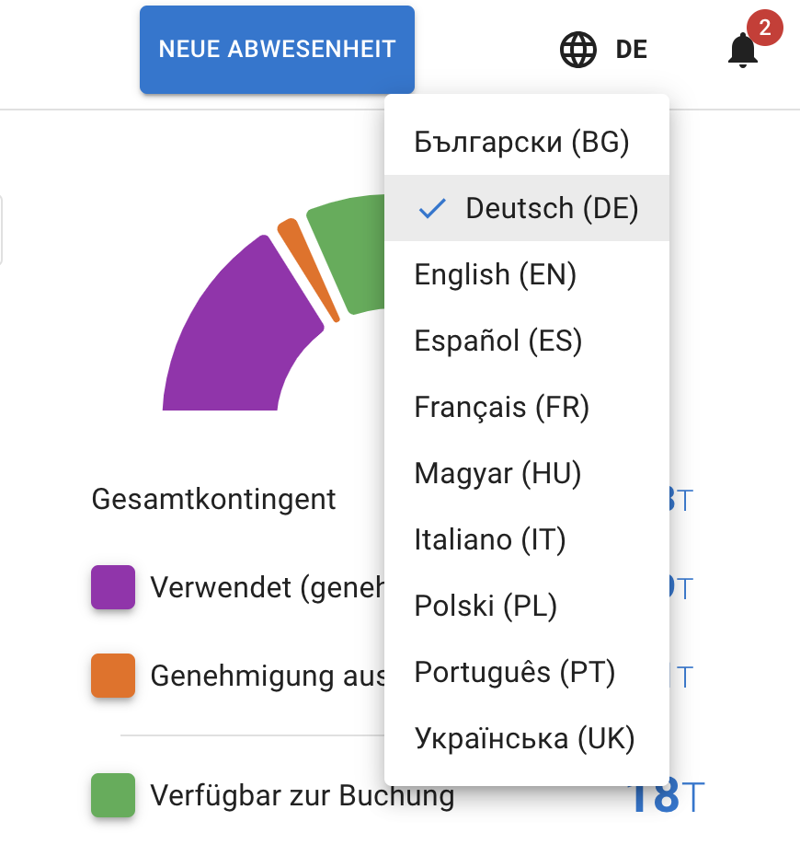Select Українська (UK) at the list bottom
Screen dimensions: 800x856
pyautogui.click(x=524, y=737)
